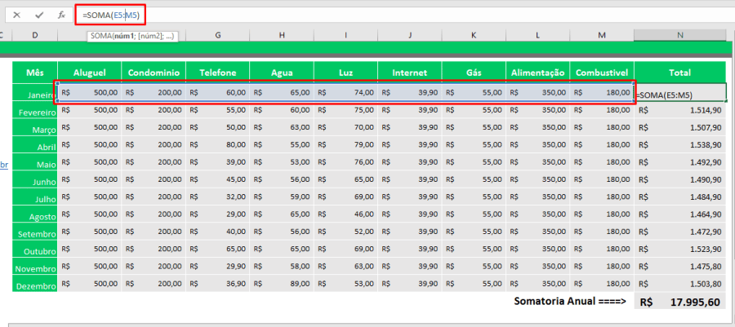The height and width of the screenshot is (327, 735).
Task: Select the Dezembro row label
Action: [34, 284]
